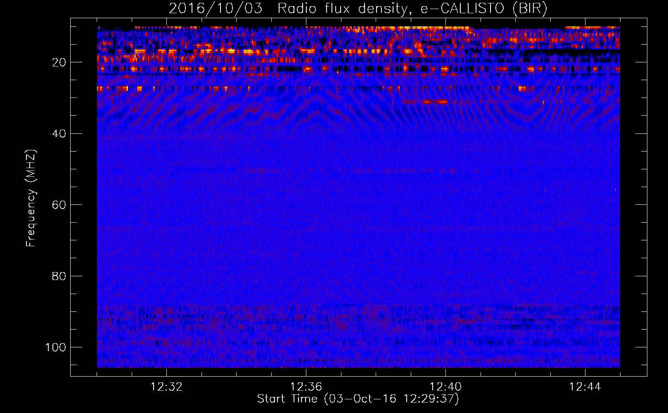Screen dimensions: 668x413
Task: Click the 12:32 time tick label
Action: click(166, 387)
